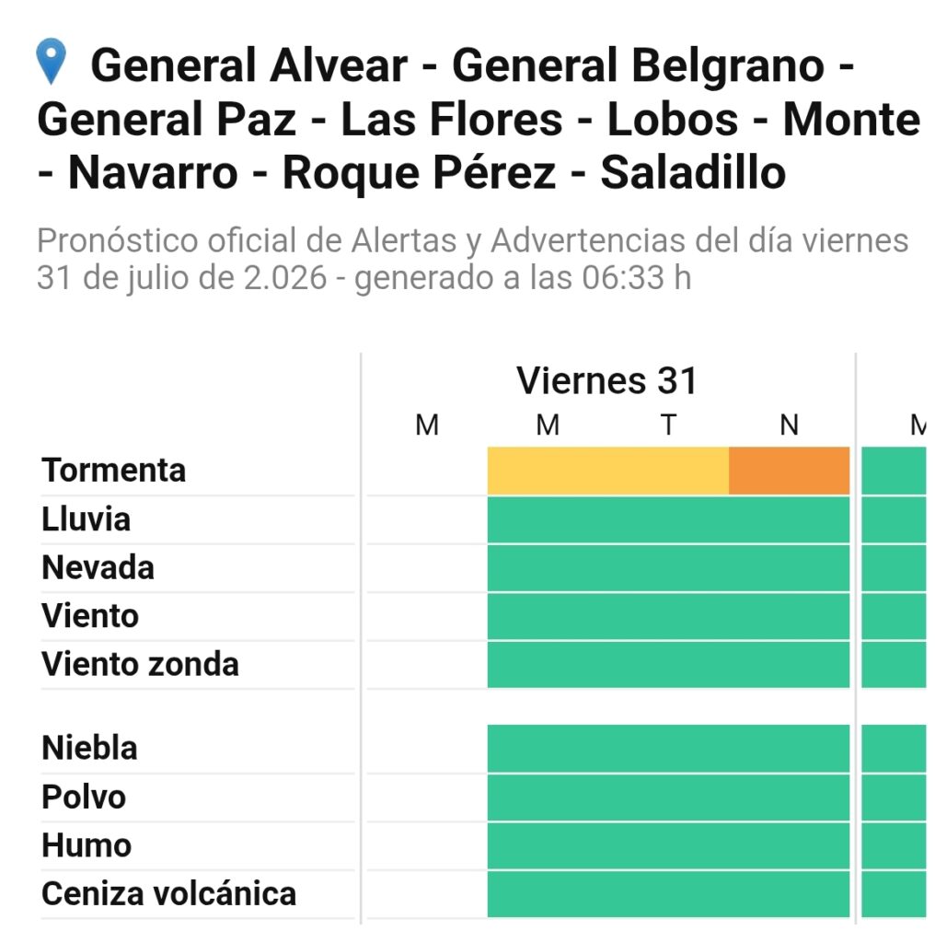Click the green Viento status bar
The width and height of the screenshot is (935, 943).
tap(668, 616)
